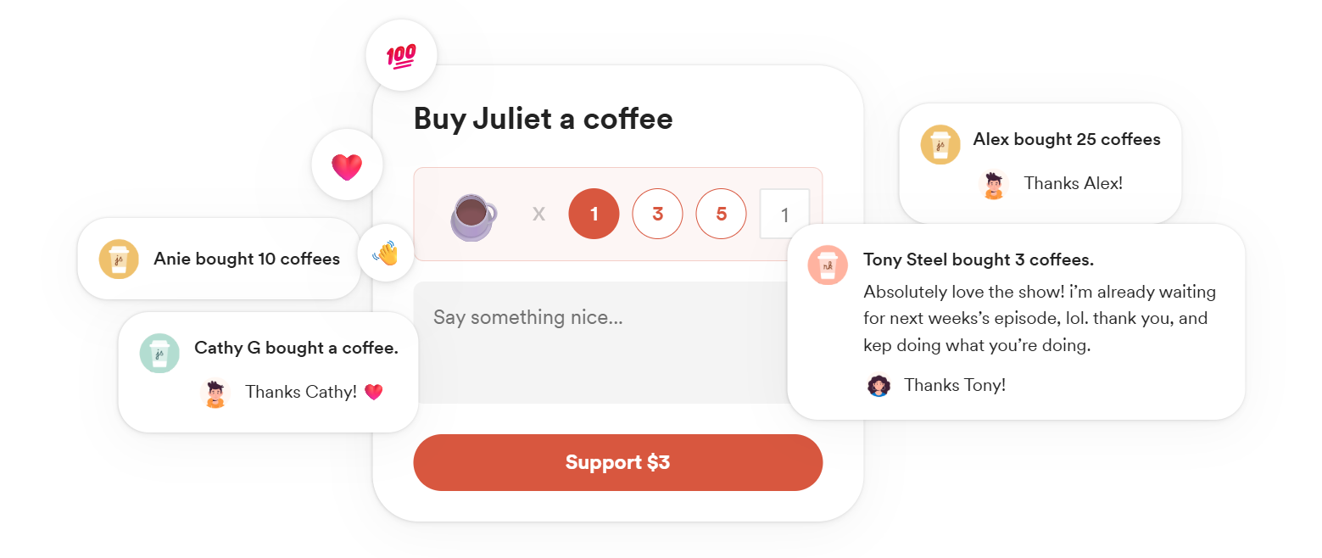Select quantity 1 for the coffee purchase

pyautogui.click(x=594, y=214)
